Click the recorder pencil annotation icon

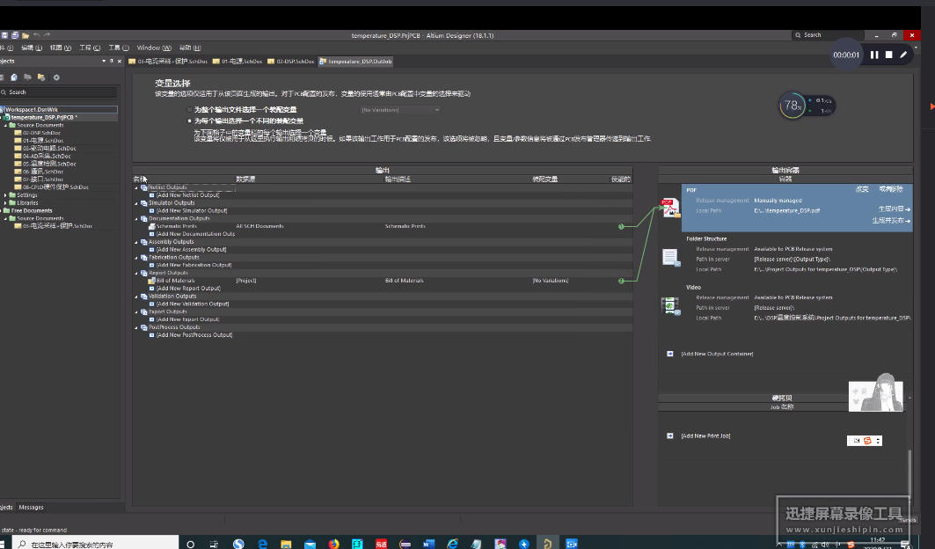(x=903, y=55)
